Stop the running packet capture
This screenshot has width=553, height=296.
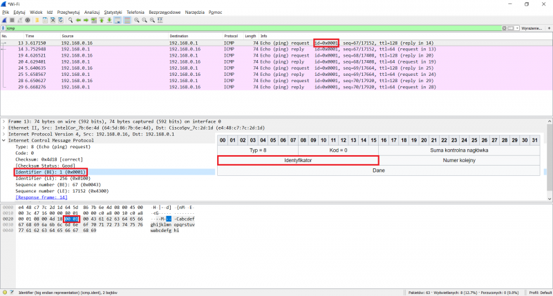(12, 20)
